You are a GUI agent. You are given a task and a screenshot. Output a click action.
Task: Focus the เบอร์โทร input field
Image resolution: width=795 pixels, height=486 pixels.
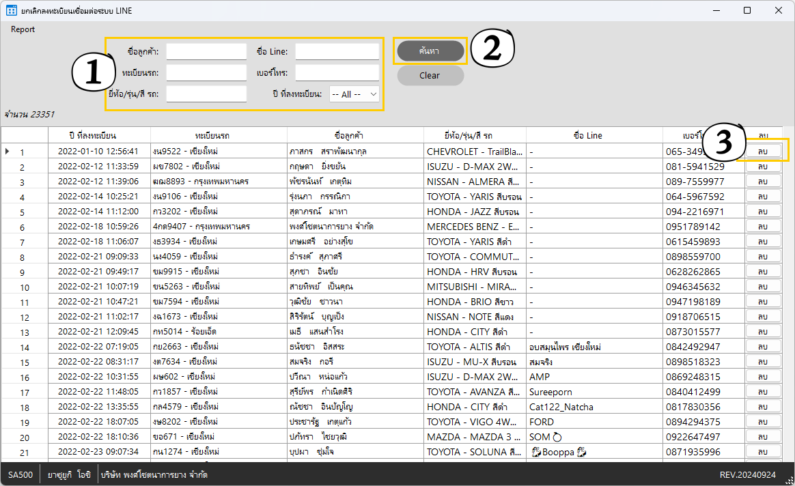coord(337,73)
